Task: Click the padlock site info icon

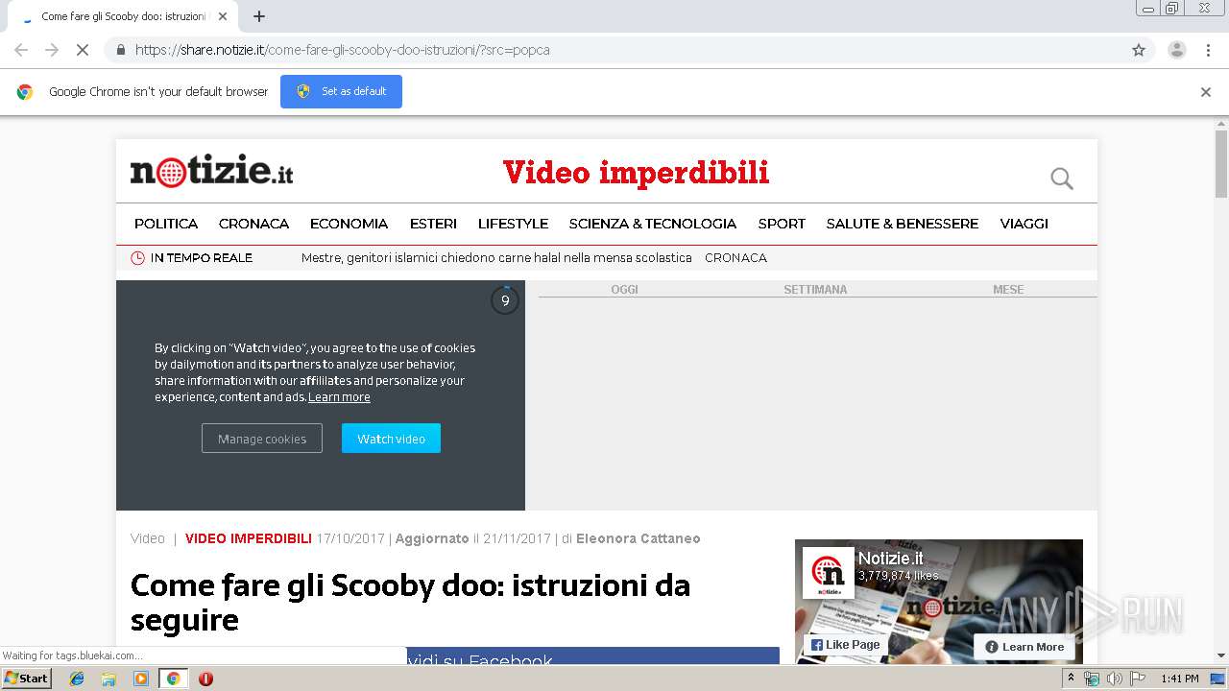Action: 120,50
